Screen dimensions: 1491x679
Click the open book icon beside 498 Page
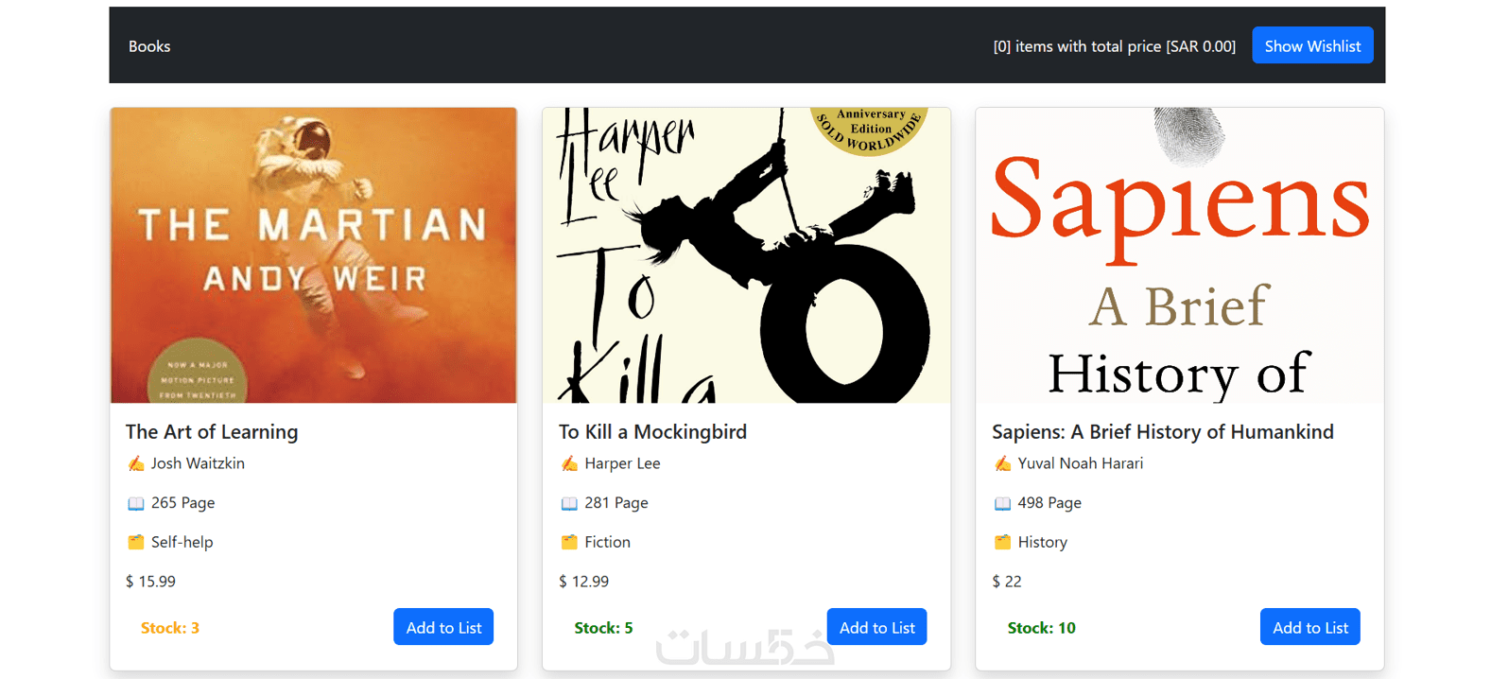(1002, 503)
